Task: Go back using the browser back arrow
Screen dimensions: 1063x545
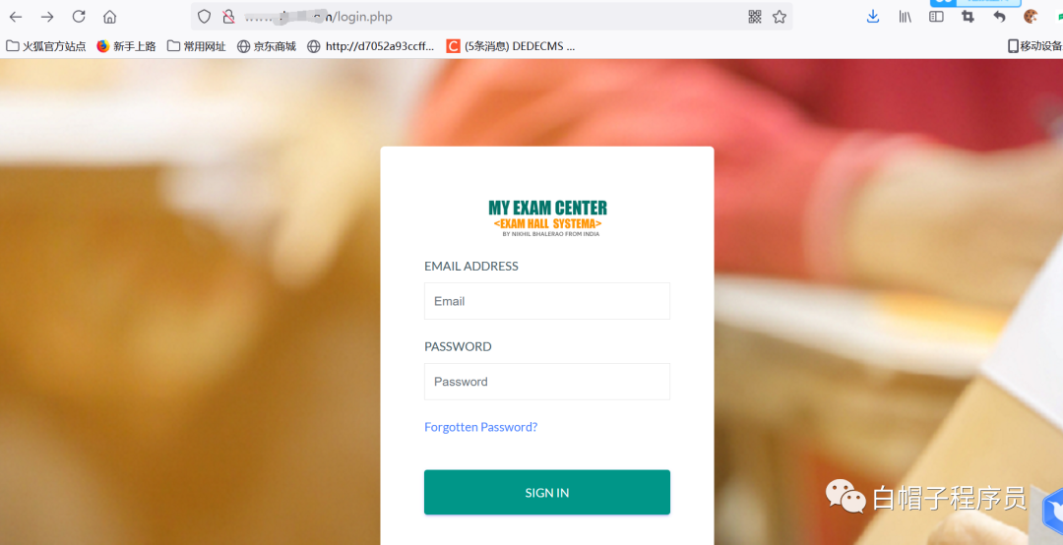Action: click(x=16, y=17)
